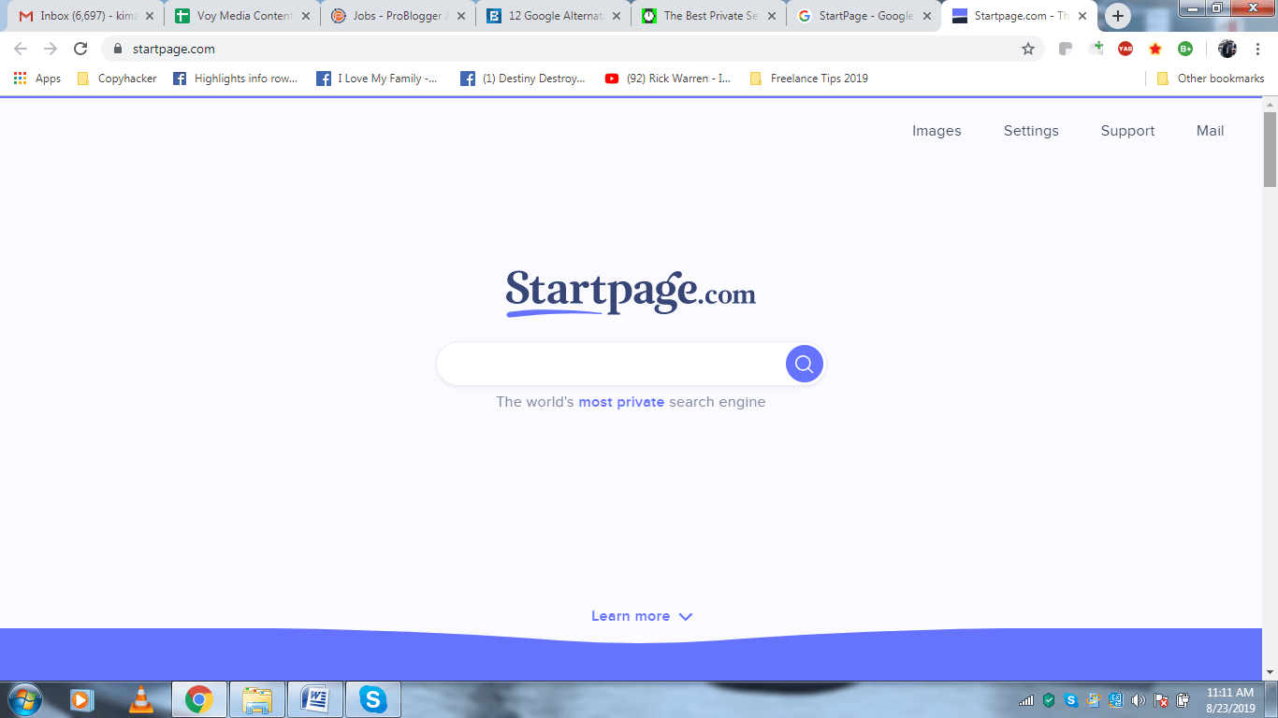Open Rick Warren YouTube bookmark
This screenshot has height=718, width=1278.
[x=668, y=79]
